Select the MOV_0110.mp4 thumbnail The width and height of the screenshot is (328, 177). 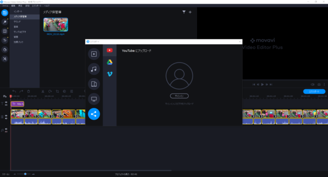56,25
